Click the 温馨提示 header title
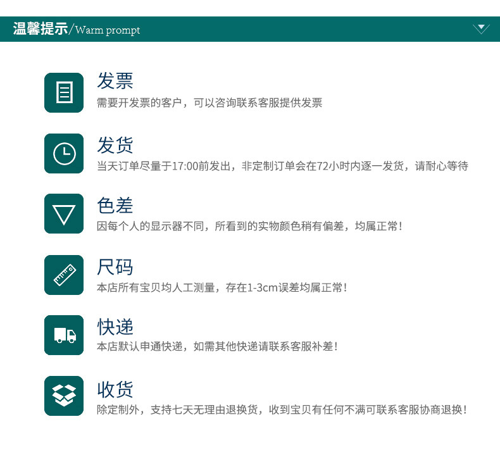 (x=40, y=28)
